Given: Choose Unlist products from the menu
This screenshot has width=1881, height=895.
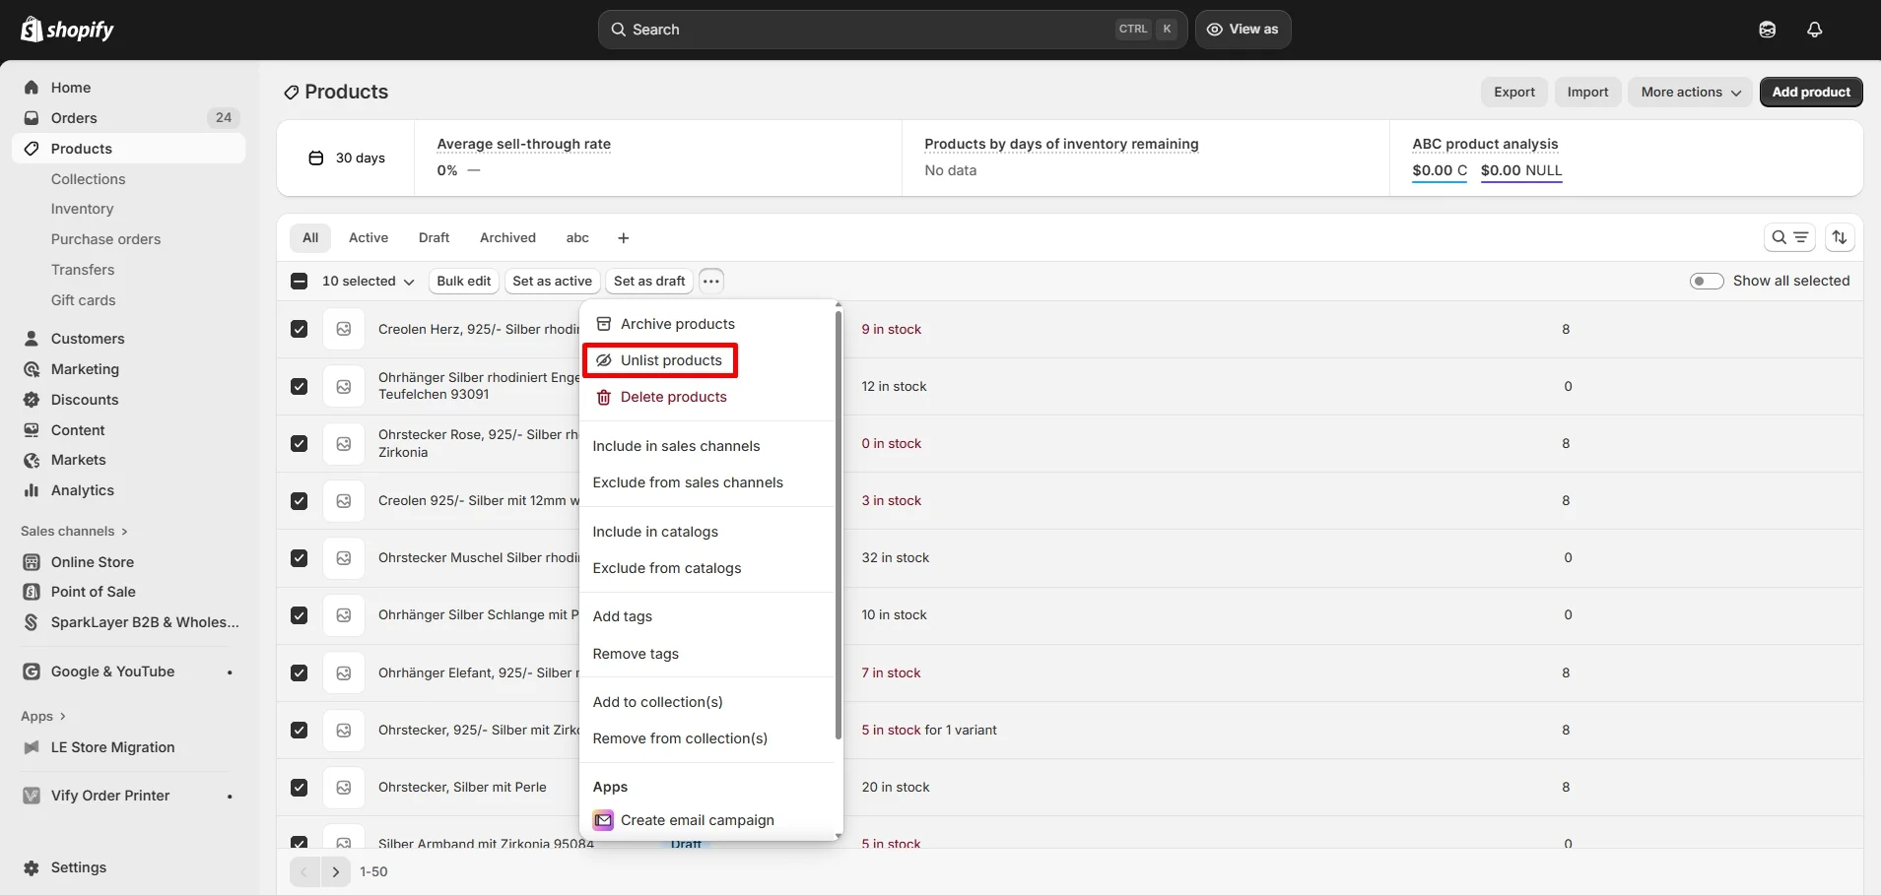Looking at the screenshot, I should [659, 359].
